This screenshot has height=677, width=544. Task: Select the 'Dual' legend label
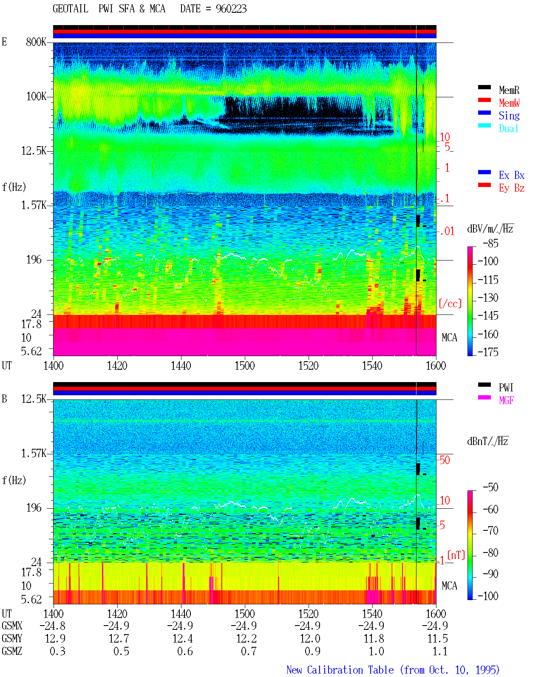[509, 128]
